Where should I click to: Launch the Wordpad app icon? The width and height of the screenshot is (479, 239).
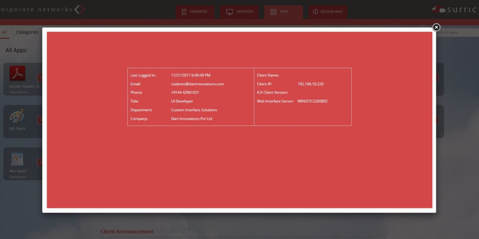click(x=17, y=159)
